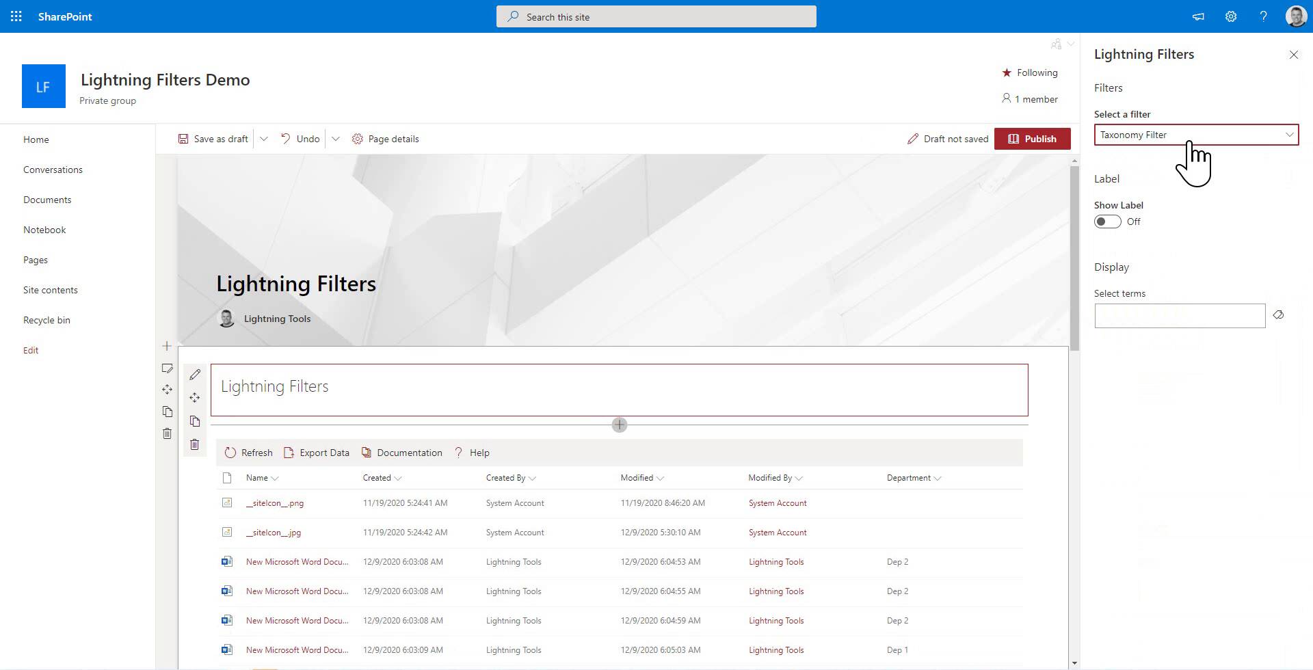Click System Account modified 11/19/2020 8:46:20 AM
Screen dimensions: 1313x670
778,503
